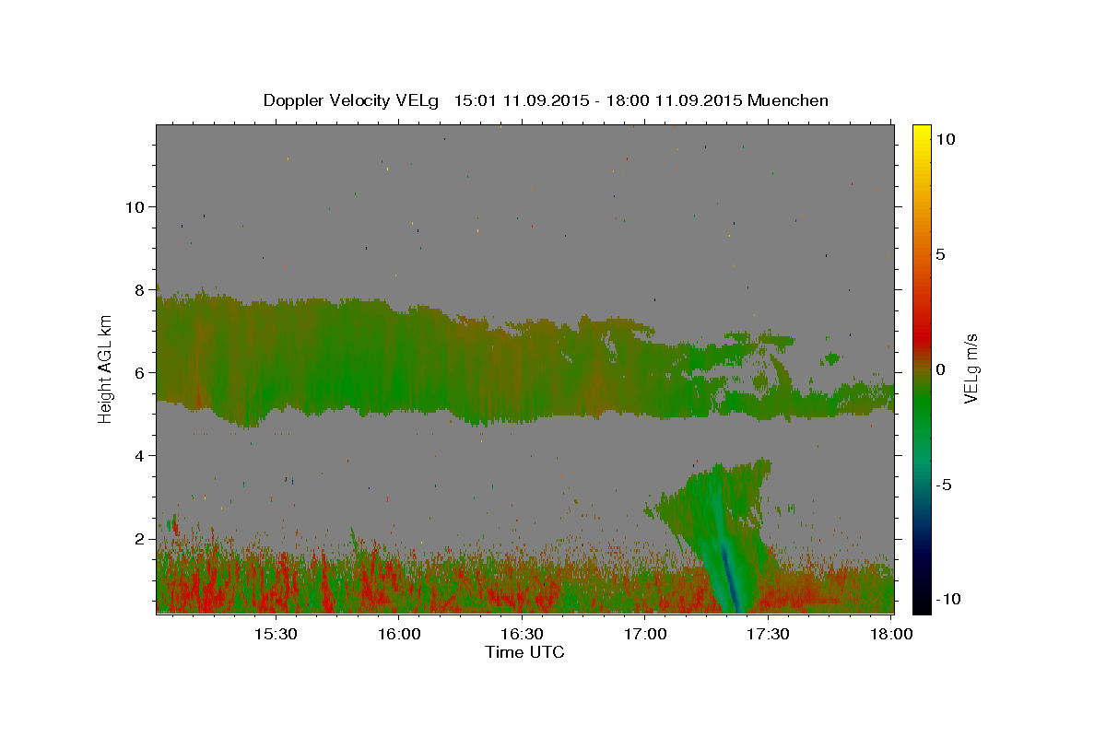
Task: Click the height tick label 6
Action: [x=140, y=372]
